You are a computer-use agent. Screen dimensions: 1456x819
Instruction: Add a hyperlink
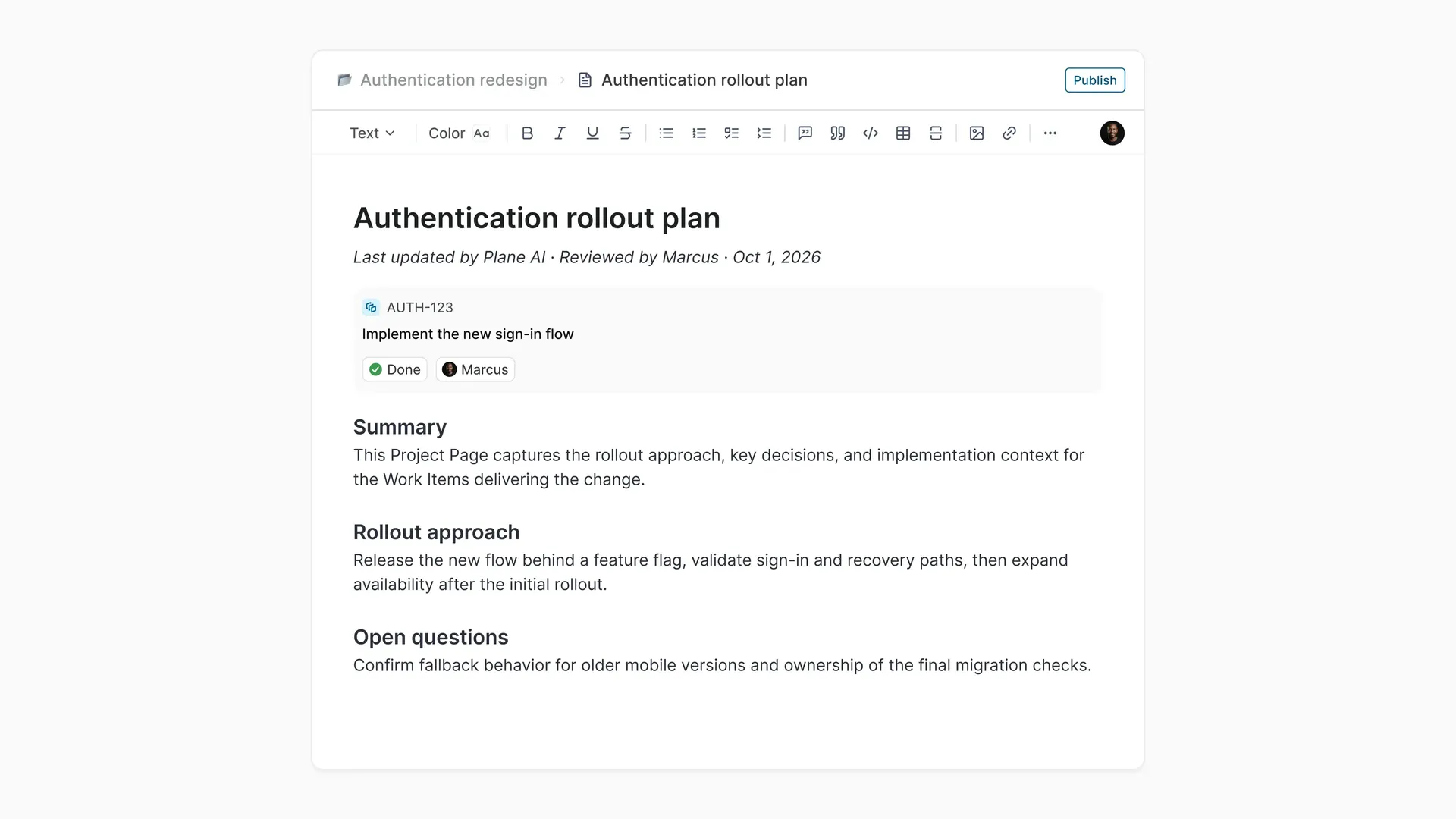1009,133
